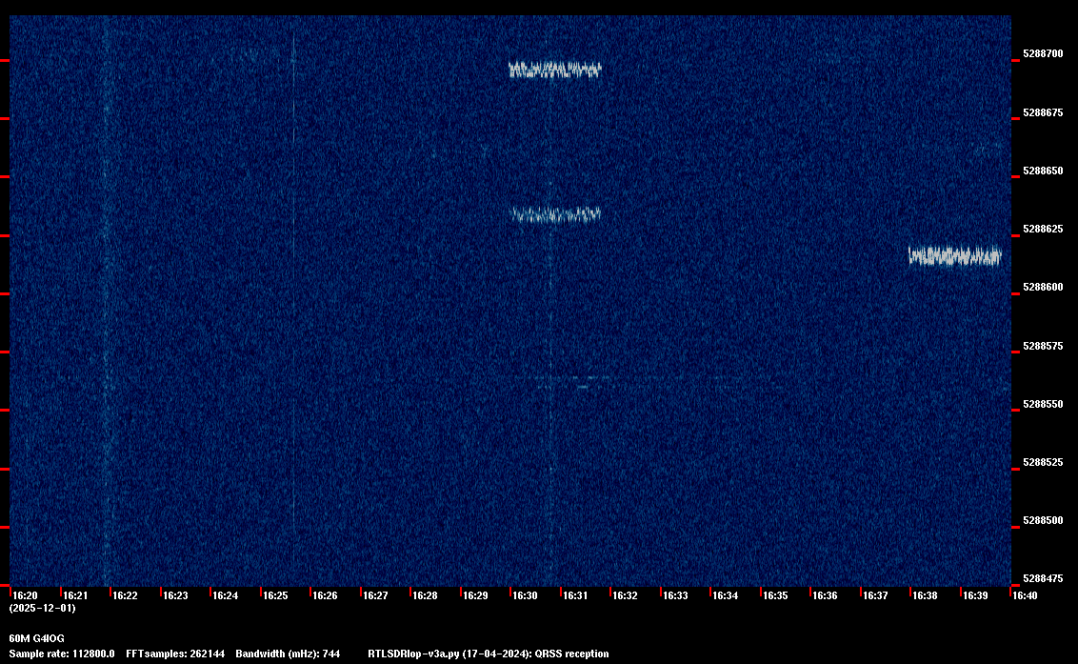This screenshot has height=664, width=1078.
Task: Click the 16:25 time axis label
Action: 275,595
